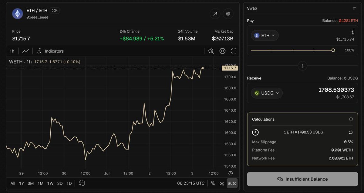This screenshot has width=364, height=193.
Task: Click the 24h Volume $1.53M value
Action: [x=187, y=38]
